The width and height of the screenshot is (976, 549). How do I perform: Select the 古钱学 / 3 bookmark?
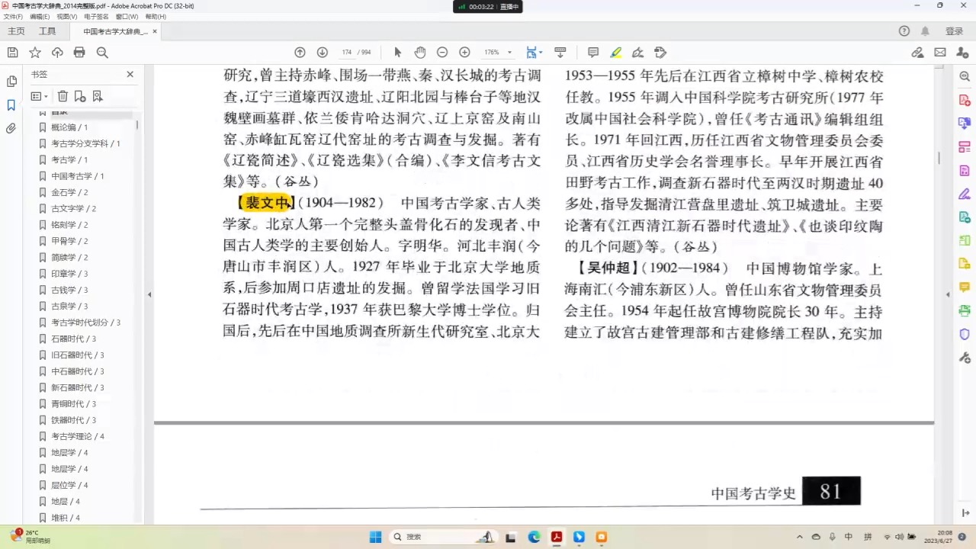[x=69, y=290]
